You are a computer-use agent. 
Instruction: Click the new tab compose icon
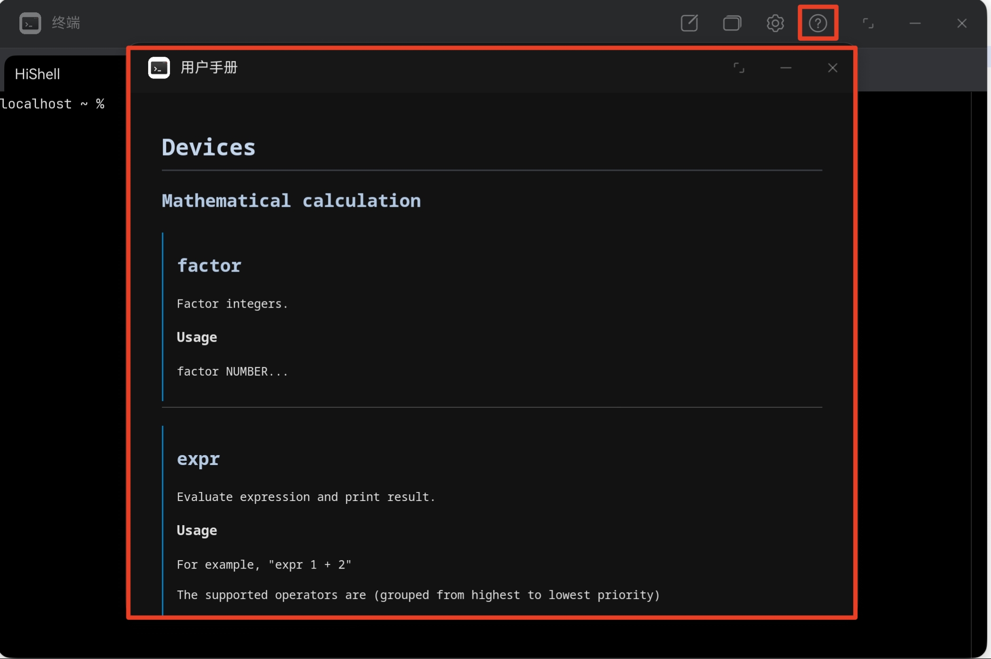[x=689, y=23]
